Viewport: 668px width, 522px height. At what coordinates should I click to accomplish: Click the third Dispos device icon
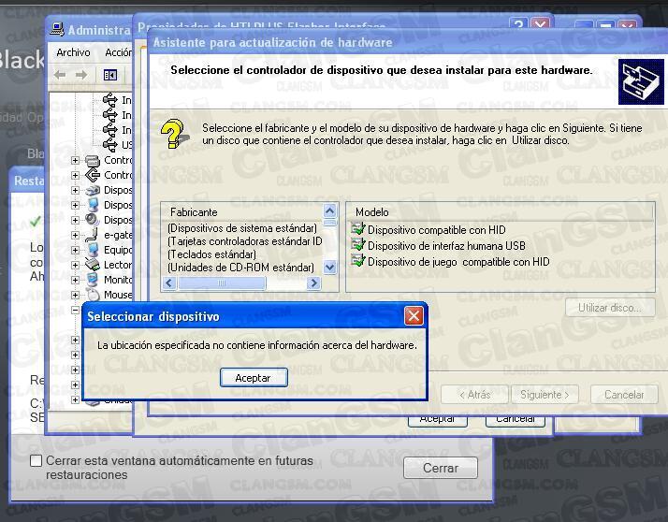(93, 220)
